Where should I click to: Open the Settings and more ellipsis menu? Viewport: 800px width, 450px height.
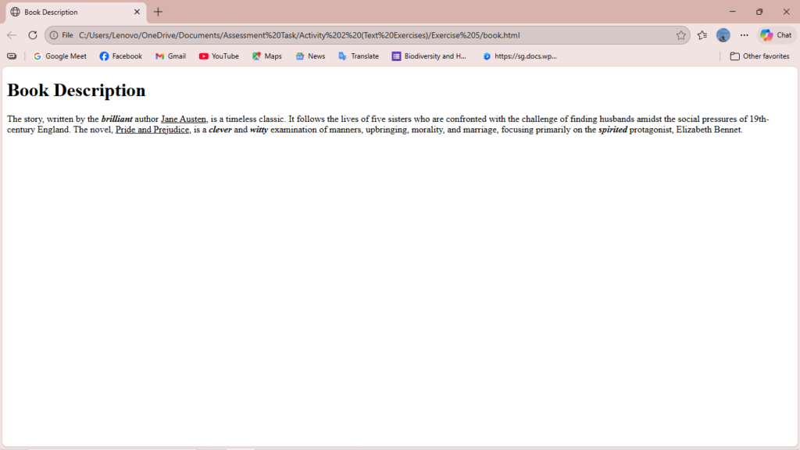pyautogui.click(x=744, y=35)
